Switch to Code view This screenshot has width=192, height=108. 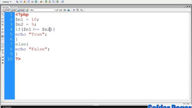coord(6,10)
